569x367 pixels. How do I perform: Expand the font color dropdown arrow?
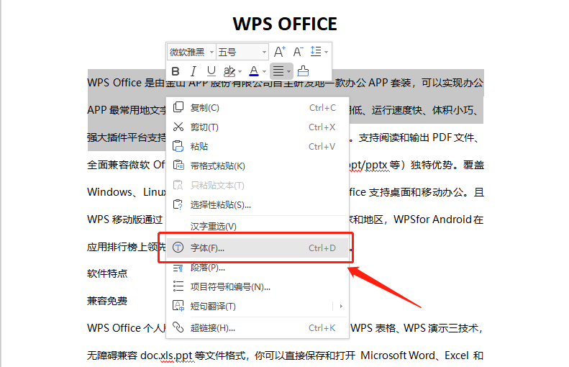[x=264, y=71]
